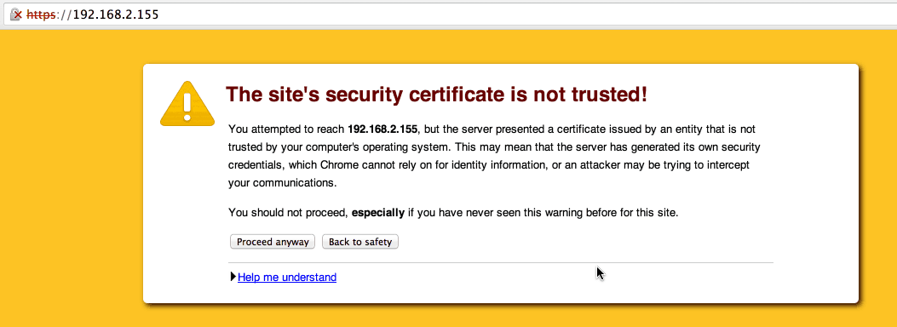
Task: Click the words operating system in paragraph
Action: (x=411, y=147)
